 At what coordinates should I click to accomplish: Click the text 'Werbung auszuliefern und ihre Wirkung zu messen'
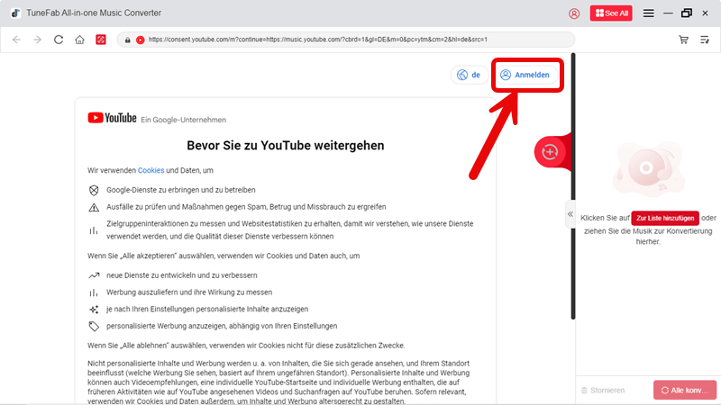tap(189, 292)
